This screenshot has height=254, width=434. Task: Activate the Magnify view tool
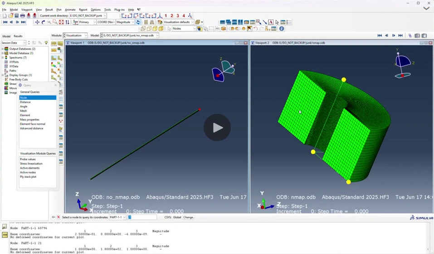point(49,22)
